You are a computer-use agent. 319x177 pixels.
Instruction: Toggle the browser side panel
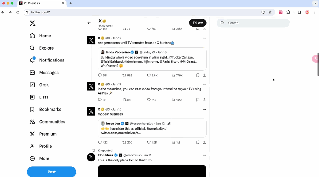pyautogui.click(x=299, y=12)
